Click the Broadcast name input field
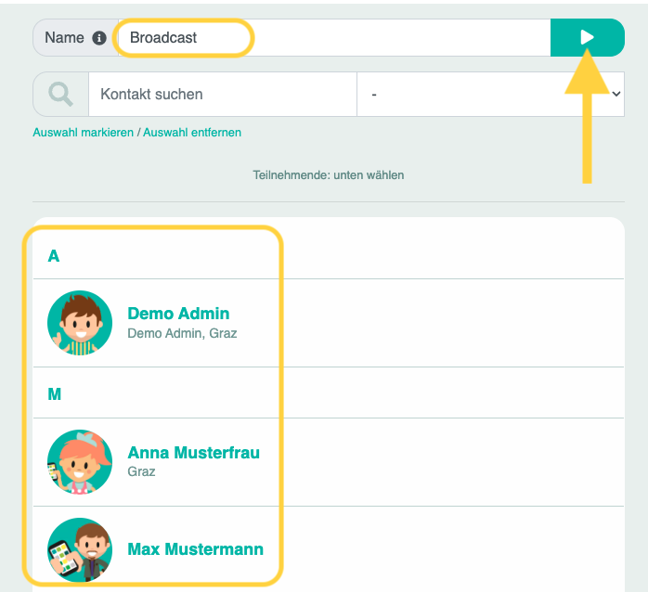This screenshot has width=648, height=592. point(334,38)
